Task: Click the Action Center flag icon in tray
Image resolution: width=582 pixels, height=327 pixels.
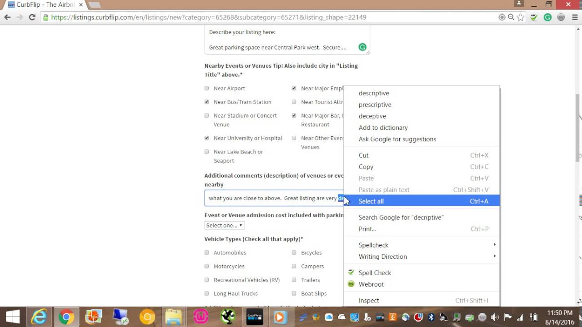Action: point(508,317)
